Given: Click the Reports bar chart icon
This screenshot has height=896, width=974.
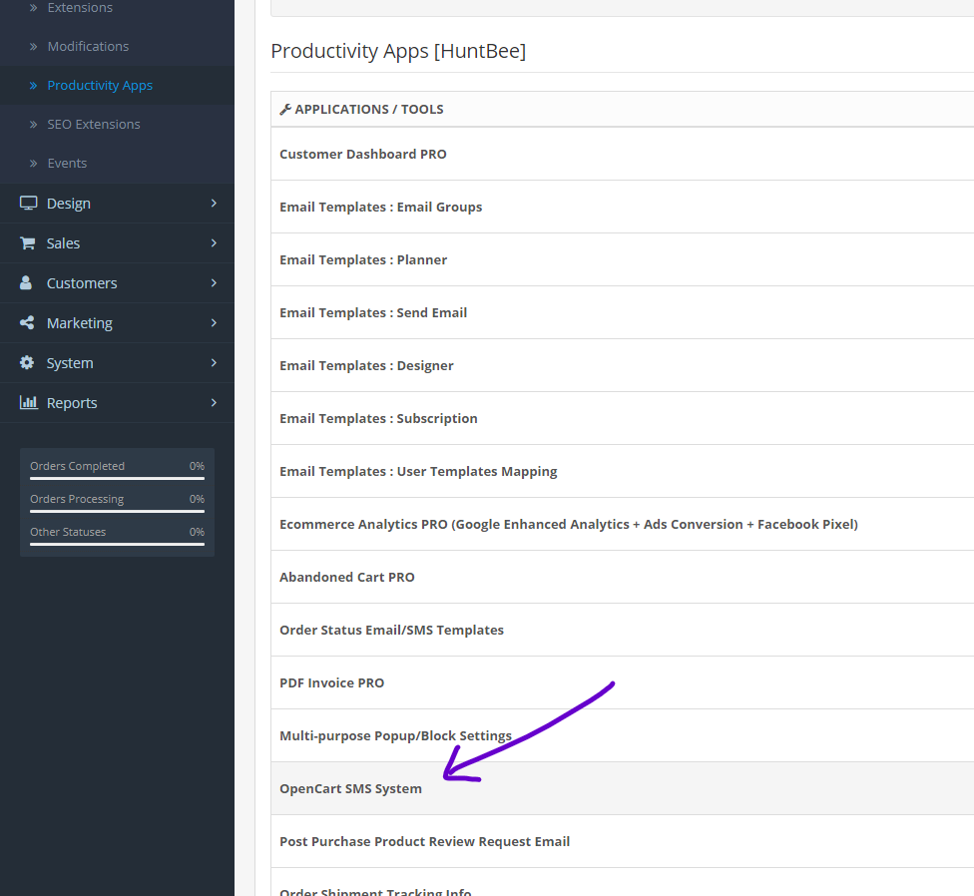Looking at the screenshot, I should 29,402.
